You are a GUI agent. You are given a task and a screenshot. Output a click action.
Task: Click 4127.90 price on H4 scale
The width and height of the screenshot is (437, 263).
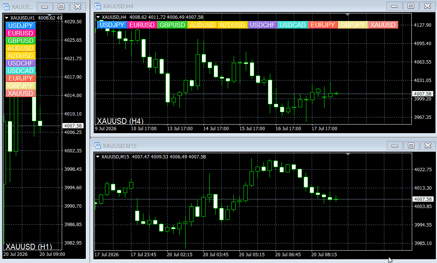(x=422, y=25)
